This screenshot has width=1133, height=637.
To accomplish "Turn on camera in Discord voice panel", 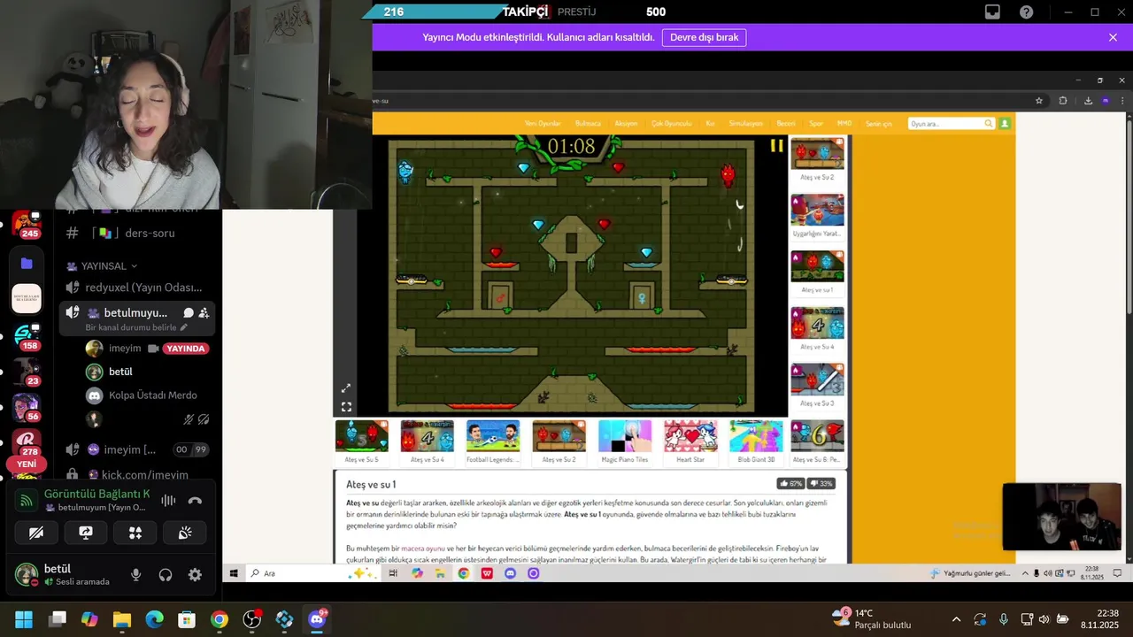I will 36,533.
